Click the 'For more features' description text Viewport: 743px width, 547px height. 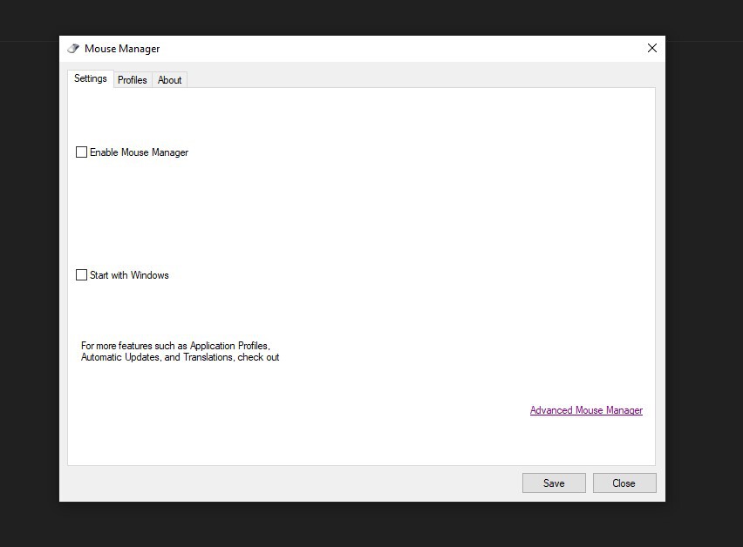click(180, 352)
